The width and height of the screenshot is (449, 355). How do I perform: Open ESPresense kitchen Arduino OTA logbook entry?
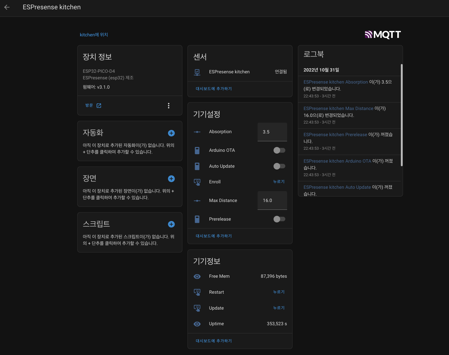pyautogui.click(x=337, y=161)
